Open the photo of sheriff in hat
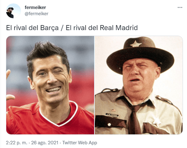Image resolution: width=187 pixels, height=148 pixels. click(139, 85)
